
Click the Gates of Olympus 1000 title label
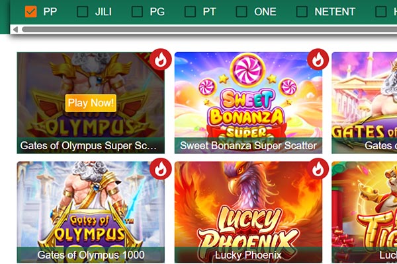[91, 255]
